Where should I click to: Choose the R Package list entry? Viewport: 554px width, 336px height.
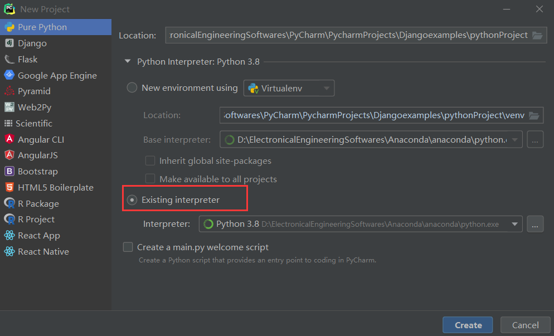[56, 203]
